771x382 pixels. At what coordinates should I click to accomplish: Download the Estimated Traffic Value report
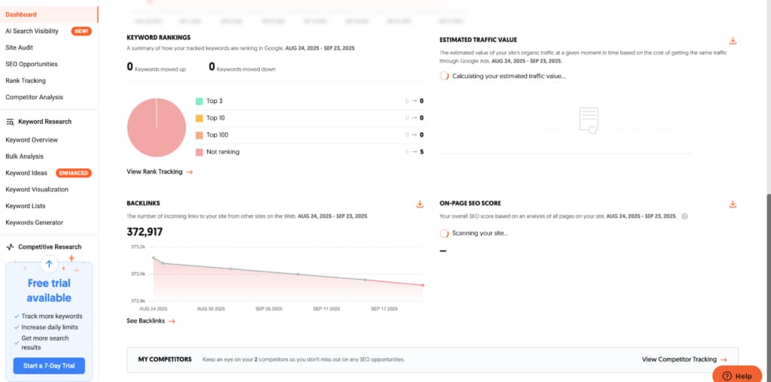pos(733,41)
